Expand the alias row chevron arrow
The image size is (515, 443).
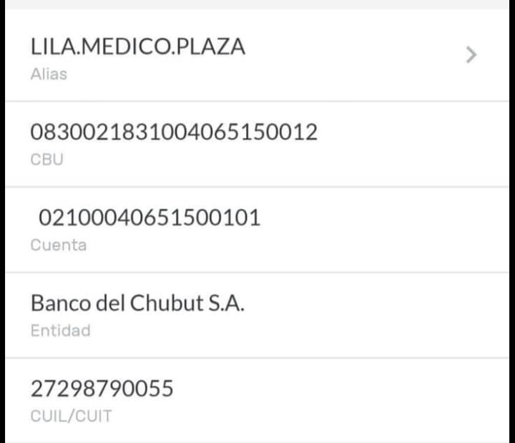471,54
